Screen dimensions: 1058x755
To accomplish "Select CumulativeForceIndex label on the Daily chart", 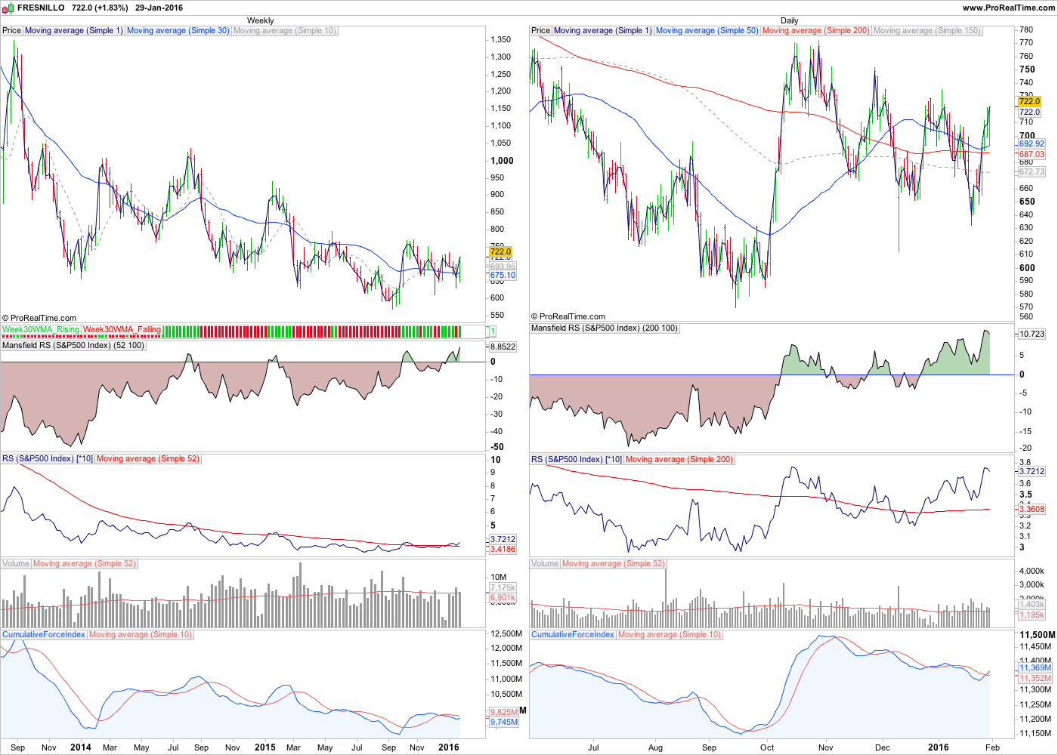I will [573, 635].
